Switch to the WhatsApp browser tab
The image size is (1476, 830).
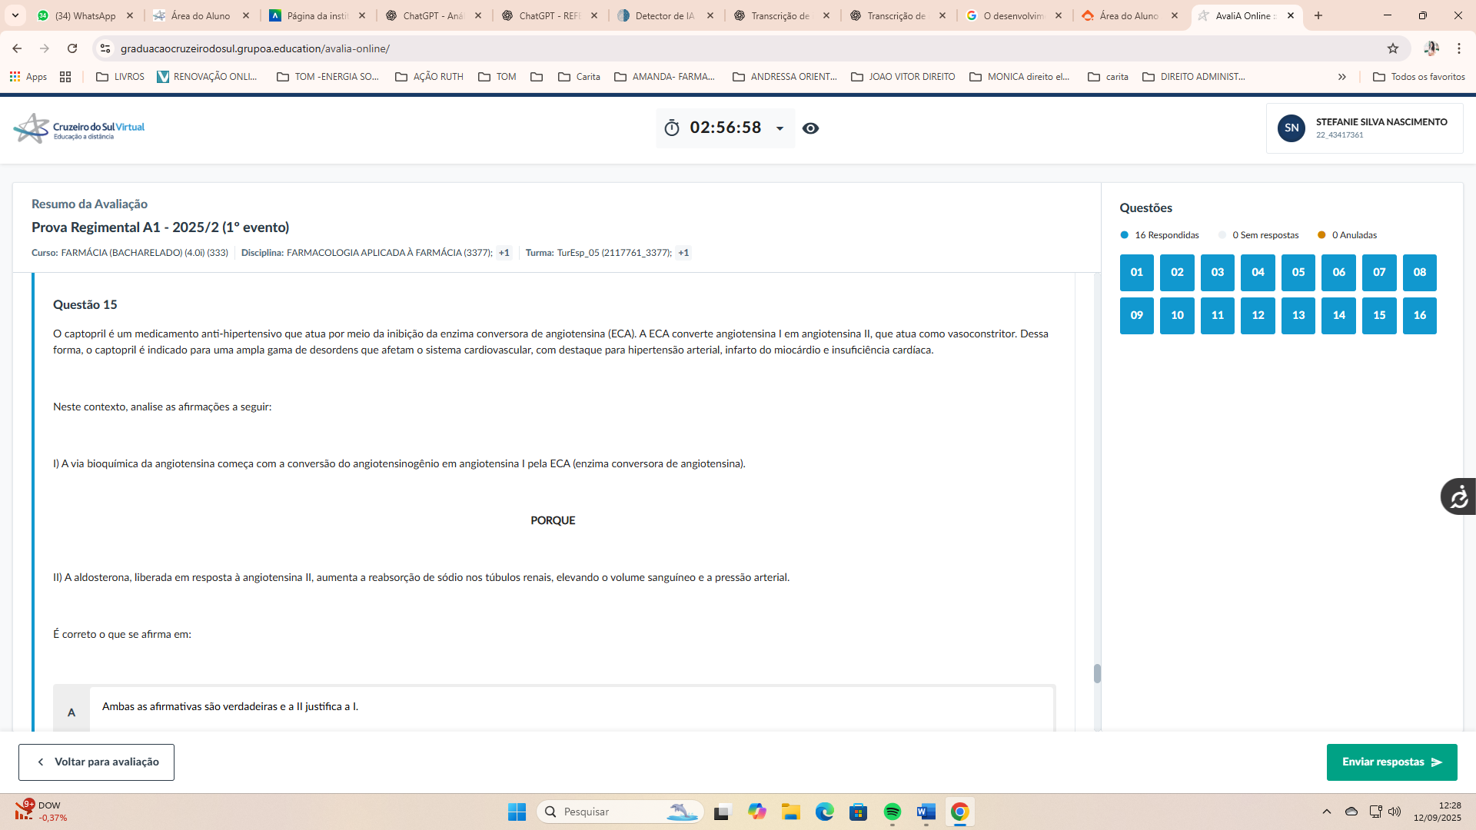(x=85, y=15)
